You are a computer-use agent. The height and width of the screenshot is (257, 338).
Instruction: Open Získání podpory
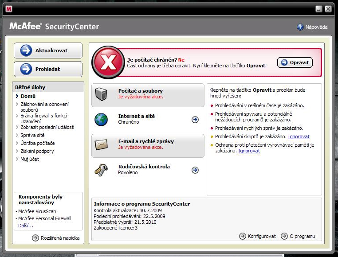click(37, 151)
